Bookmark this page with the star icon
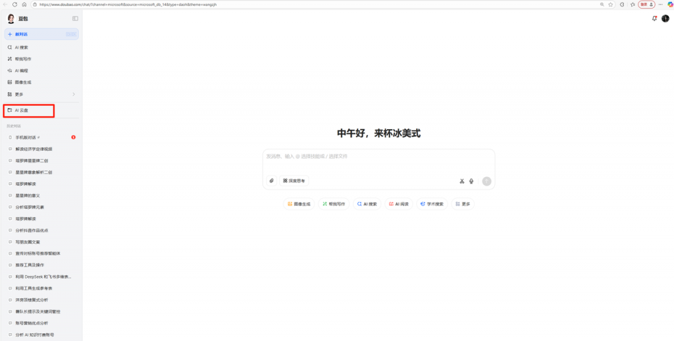Screen dimensions: 674x341 tap(610, 5)
